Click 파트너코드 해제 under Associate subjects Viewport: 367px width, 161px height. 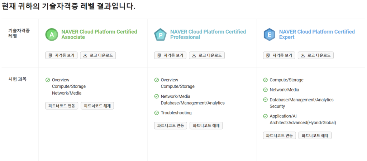(97, 106)
